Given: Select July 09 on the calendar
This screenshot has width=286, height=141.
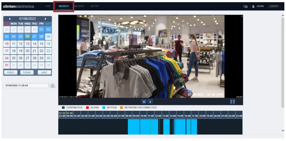Looking at the screenshot, I should coord(48,37).
